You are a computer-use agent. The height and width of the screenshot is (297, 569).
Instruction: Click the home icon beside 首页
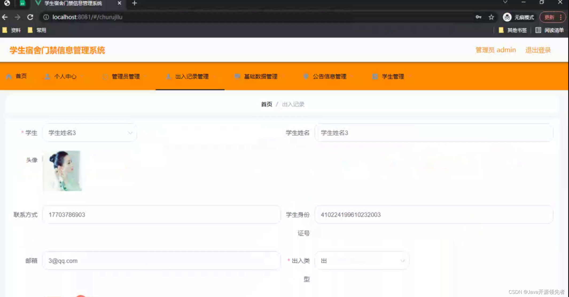(x=9, y=76)
